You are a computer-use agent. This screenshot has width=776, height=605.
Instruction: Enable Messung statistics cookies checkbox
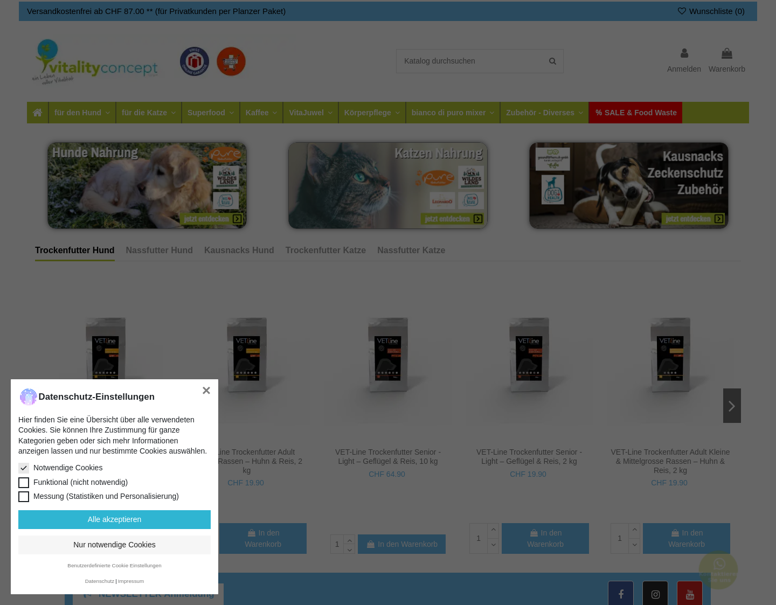pos(24,497)
